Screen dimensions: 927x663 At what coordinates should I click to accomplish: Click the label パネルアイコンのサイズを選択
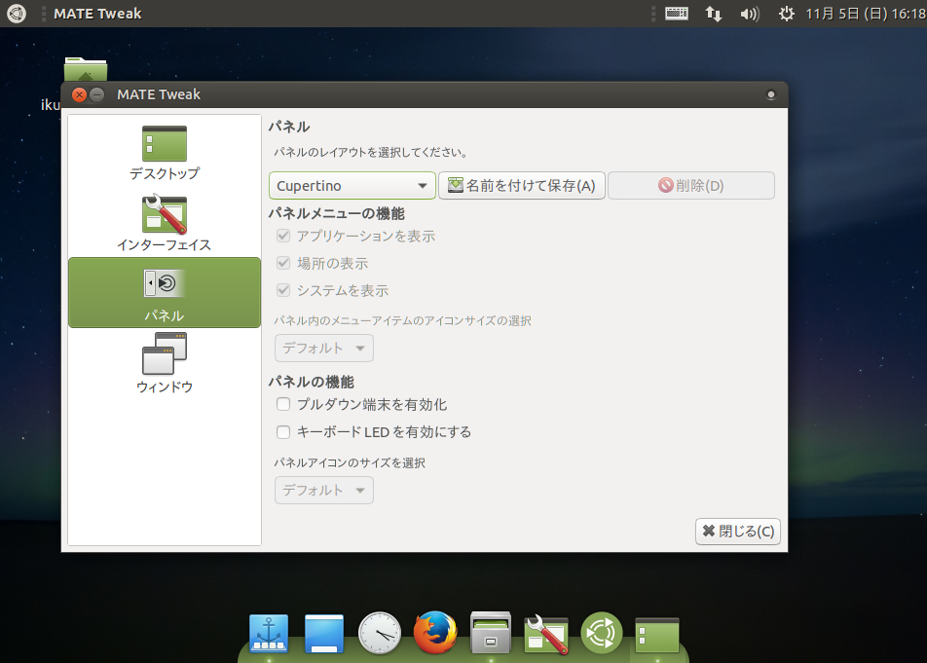point(350,462)
